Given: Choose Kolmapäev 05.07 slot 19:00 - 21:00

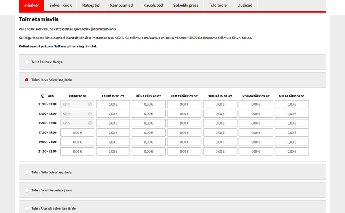Looking at the screenshot, I should pos(256,142).
